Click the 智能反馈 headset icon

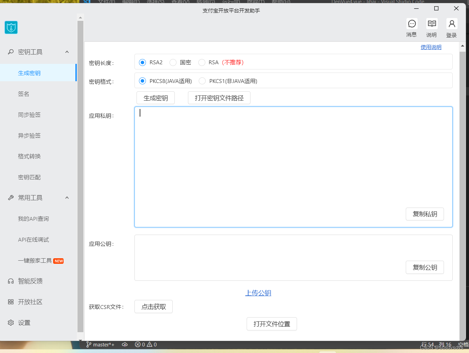pyautogui.click(x=11, y=281)
